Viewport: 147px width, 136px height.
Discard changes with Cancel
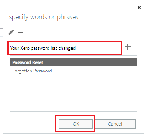click(x=115, y=124)
